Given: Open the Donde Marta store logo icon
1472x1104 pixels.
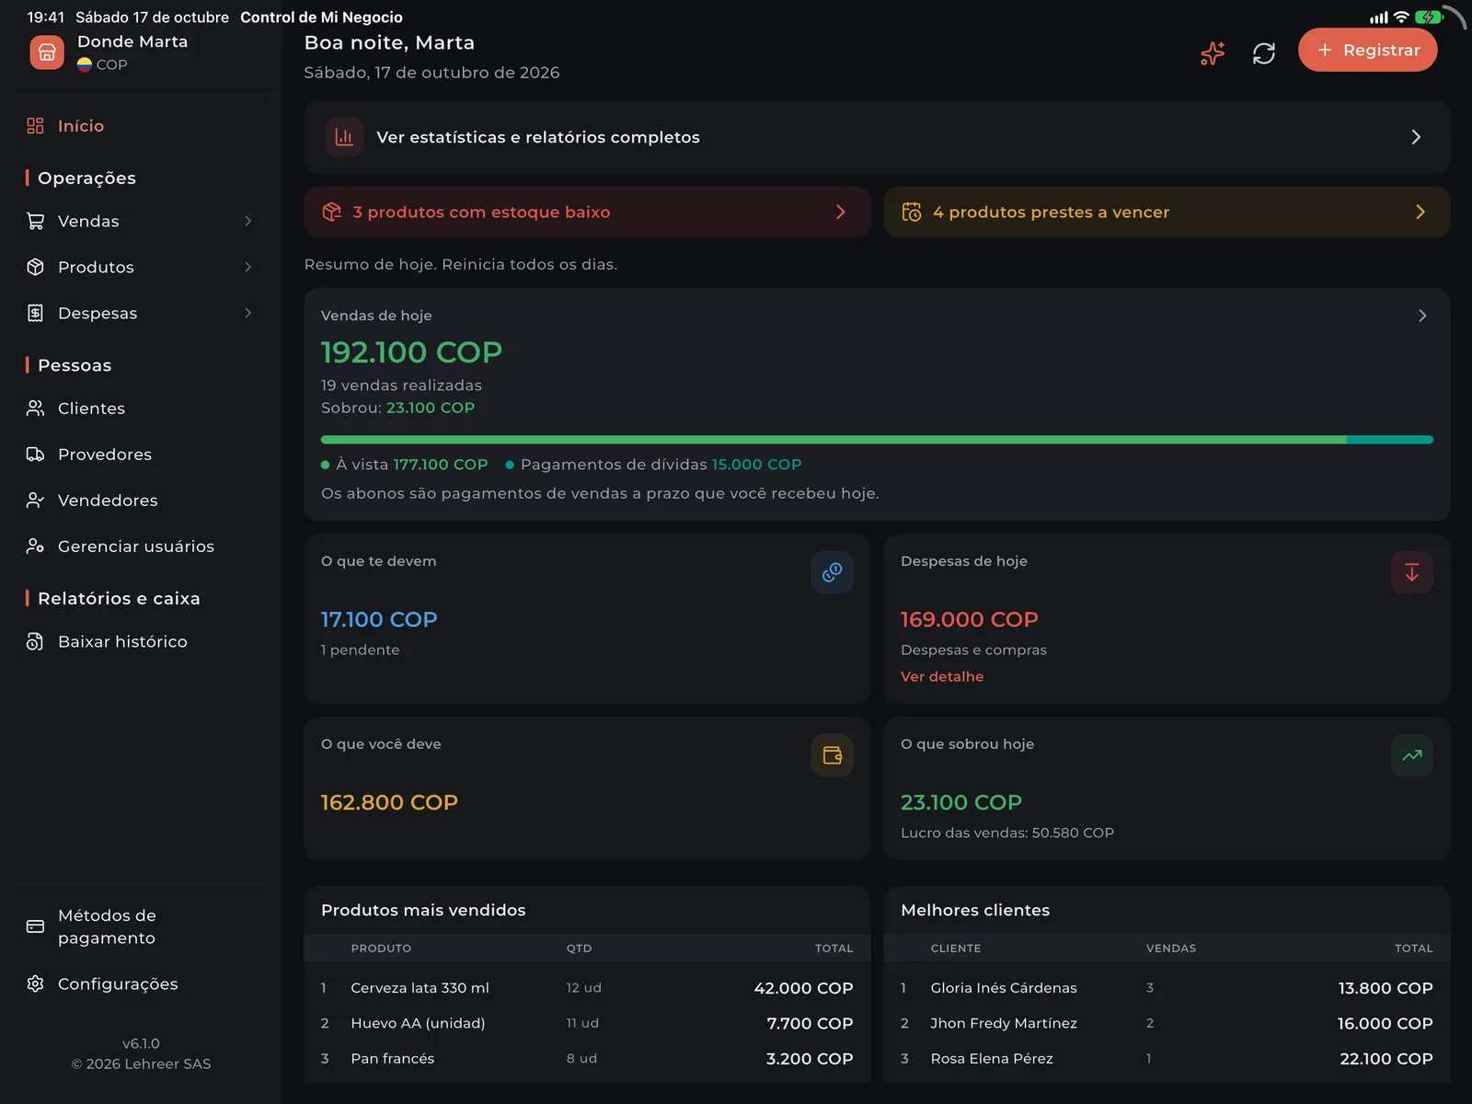Looking at the screenshot, I should (x=47, y=52).
